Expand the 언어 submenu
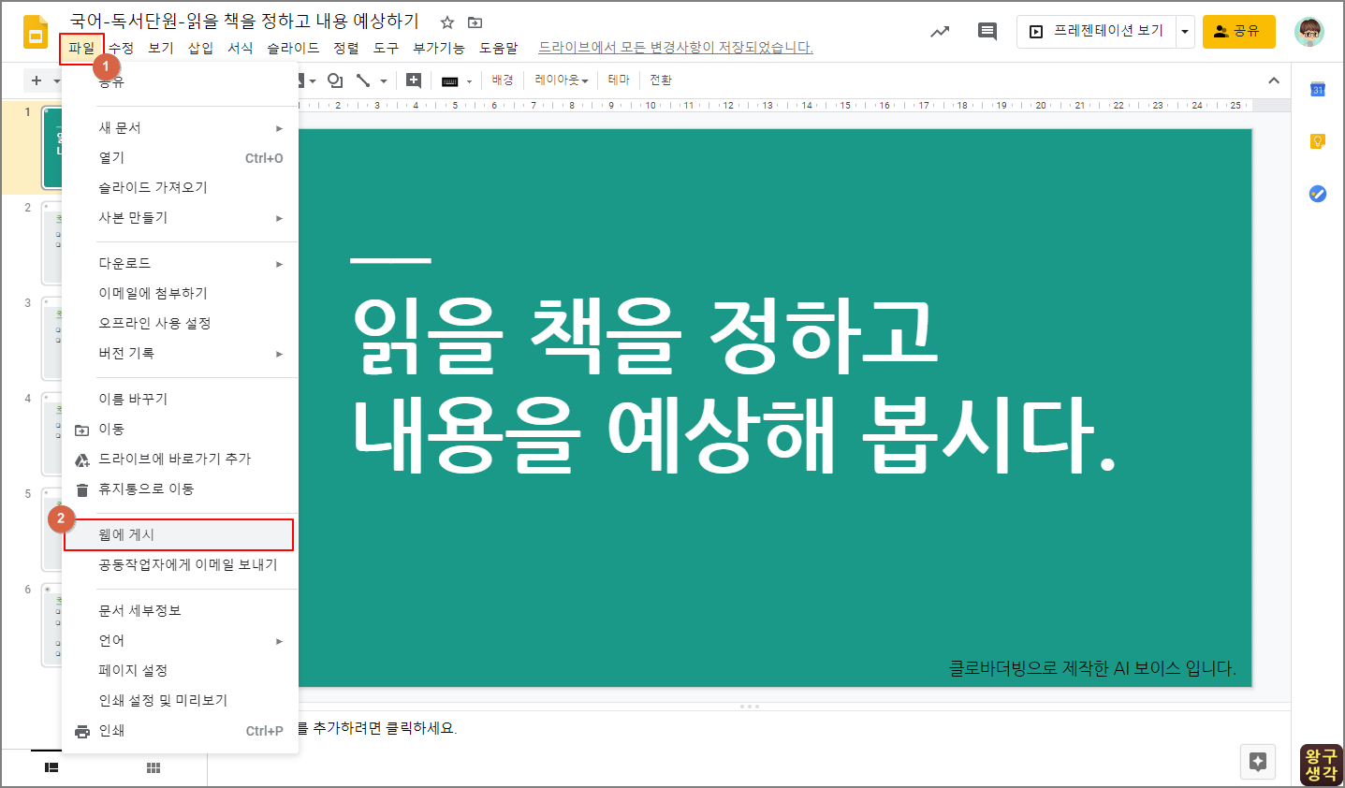Image resolution: width=1345 pixels, height=788 pixels. click(x=279, y=641)
